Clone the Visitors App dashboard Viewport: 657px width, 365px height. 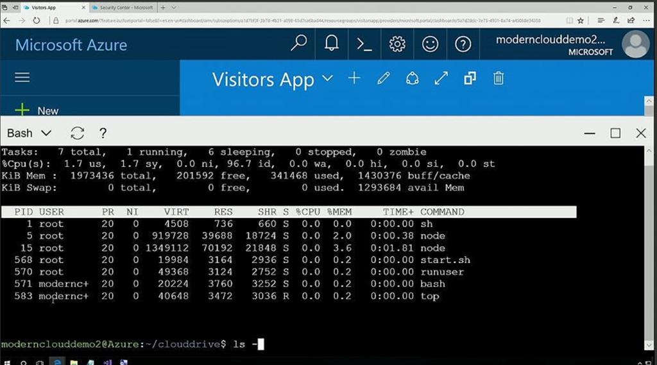click(470, 78)
